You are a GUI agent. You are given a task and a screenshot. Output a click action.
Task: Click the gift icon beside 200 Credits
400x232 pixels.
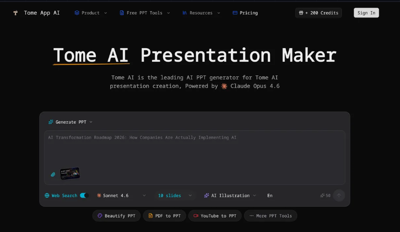(301, 13)
